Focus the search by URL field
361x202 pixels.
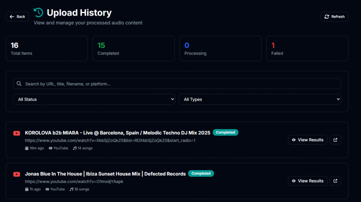point(177,84)
